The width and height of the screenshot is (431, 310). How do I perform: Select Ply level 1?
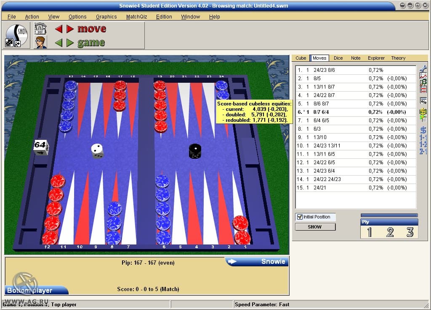(x=370, y=232)
